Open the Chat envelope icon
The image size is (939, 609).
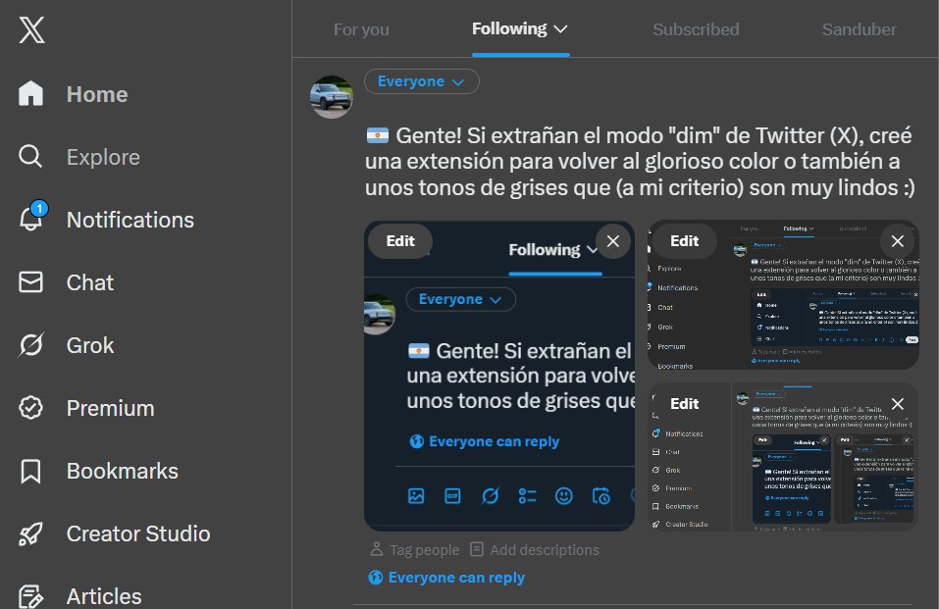click(x=30, y=282)
